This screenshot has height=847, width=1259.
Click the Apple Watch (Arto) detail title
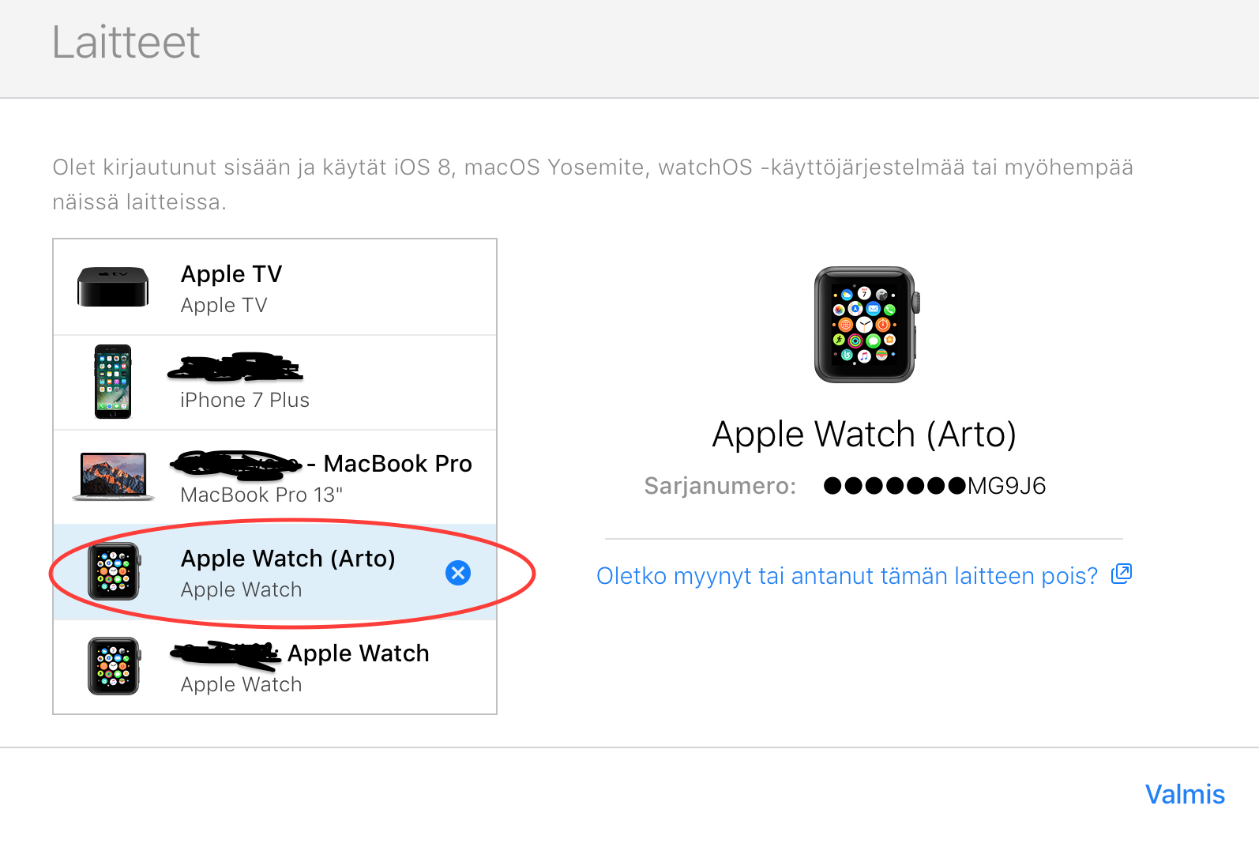tap(864, 435)
